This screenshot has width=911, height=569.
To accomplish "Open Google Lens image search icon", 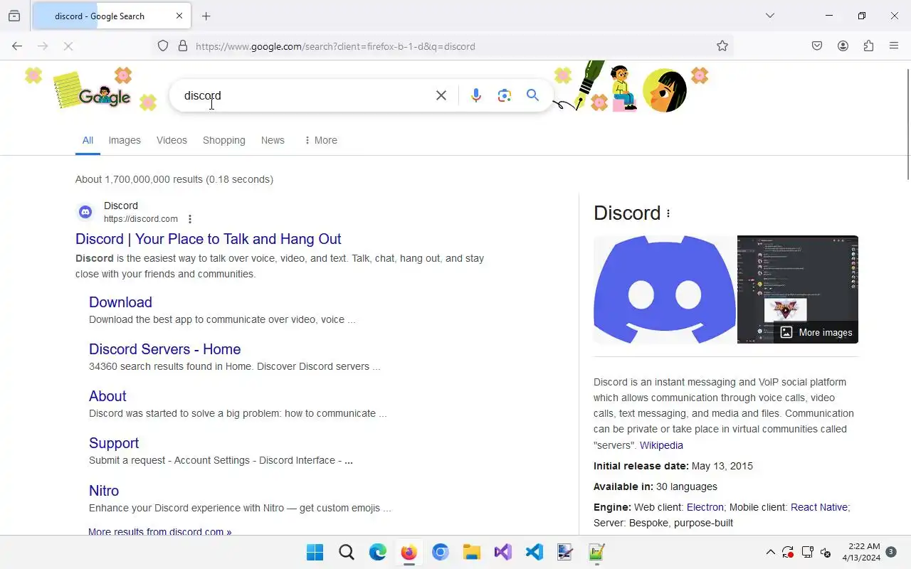I will pyautogui.click(x=505, y=95).
